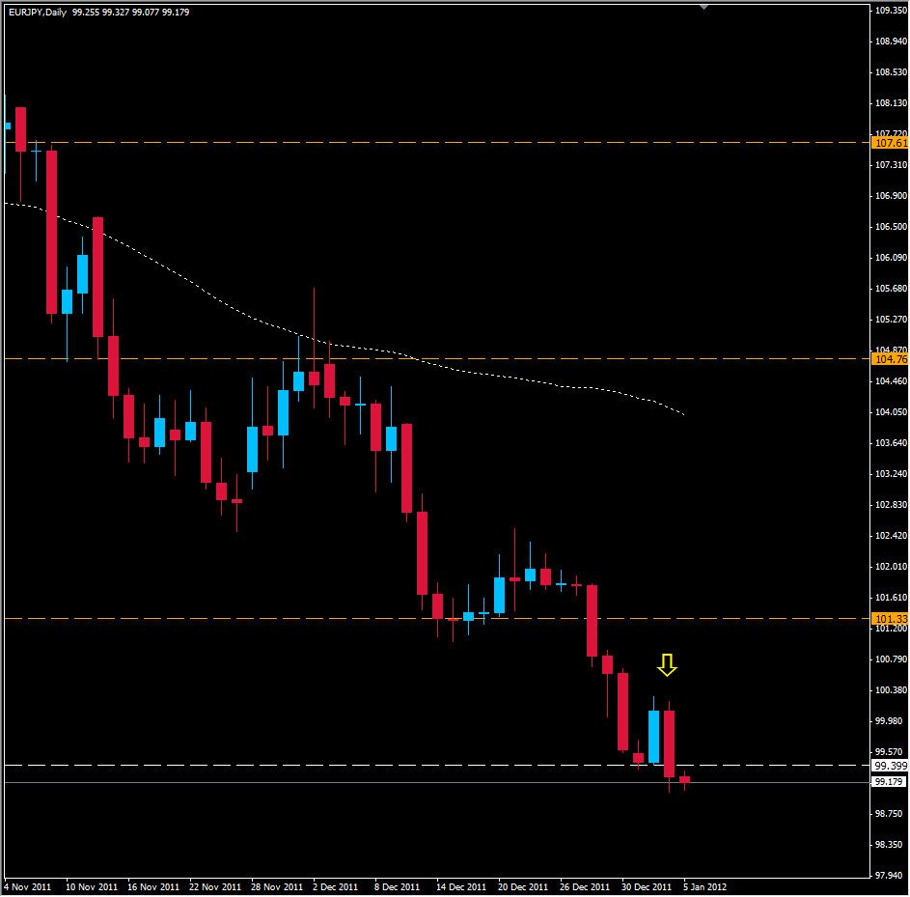Click the last red candle on the chart

point(685,779)
